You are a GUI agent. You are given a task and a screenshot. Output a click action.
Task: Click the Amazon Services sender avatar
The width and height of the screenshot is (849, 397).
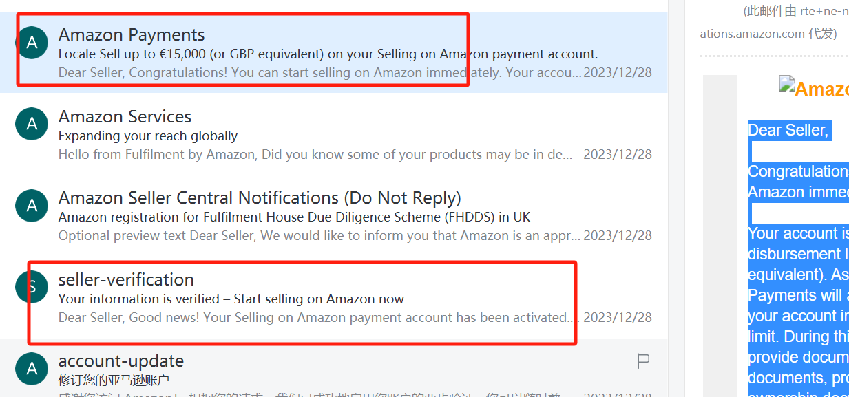tap(32, 125)
